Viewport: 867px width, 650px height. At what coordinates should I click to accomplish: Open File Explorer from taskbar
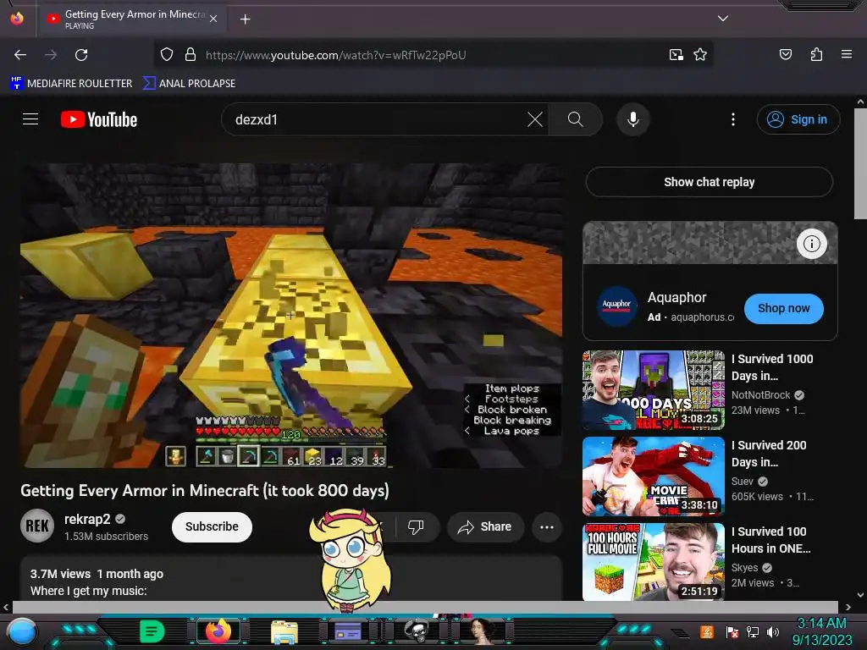[284, 632]
